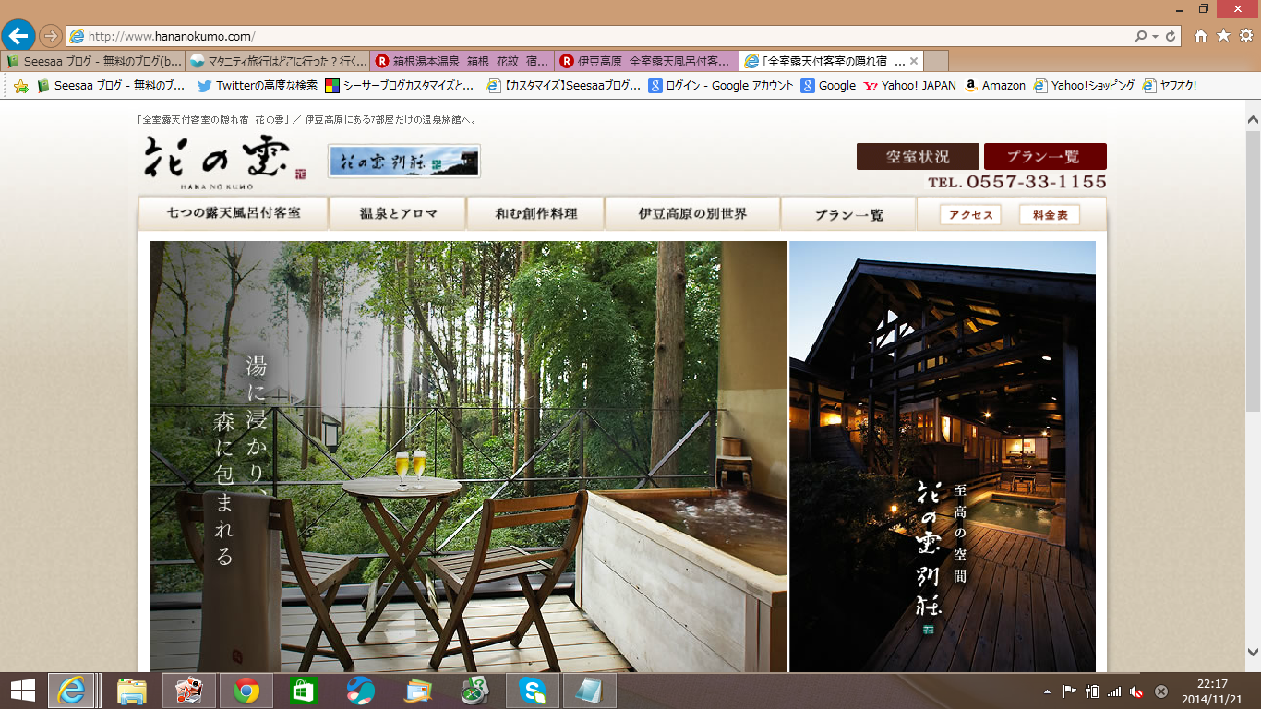This screenshot has width=1261, height=709.
Task: Open Skype from the taskbar
Action: tap(532, 691)
